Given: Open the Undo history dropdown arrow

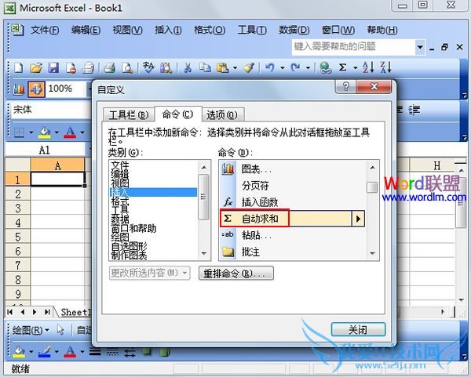Looking at the screenshot, I should point(283,67).
